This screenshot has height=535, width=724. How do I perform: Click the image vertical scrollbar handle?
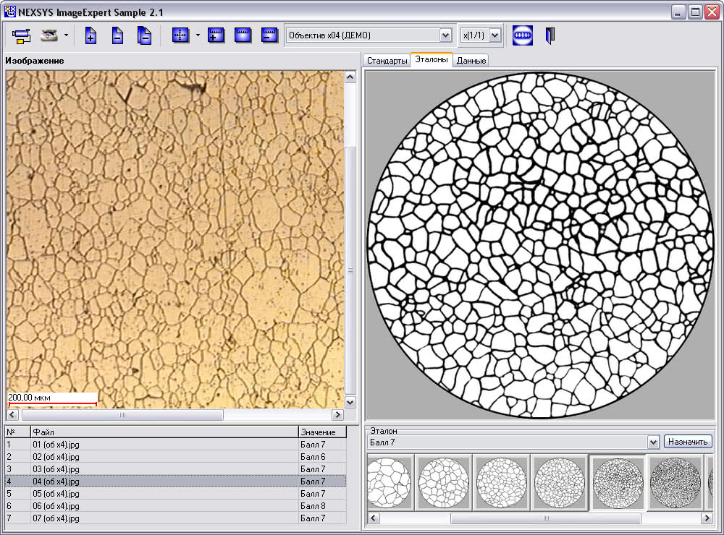click(x=350, y=270)
